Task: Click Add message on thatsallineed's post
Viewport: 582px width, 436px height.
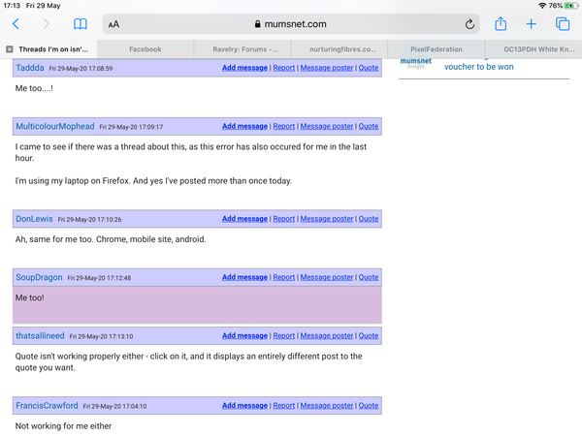Action: pos(244,336)
